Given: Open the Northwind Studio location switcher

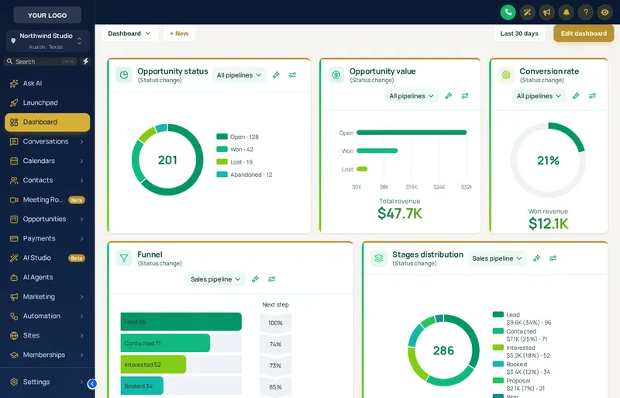Looking at the screenshot, I should (x=47, y=41).
